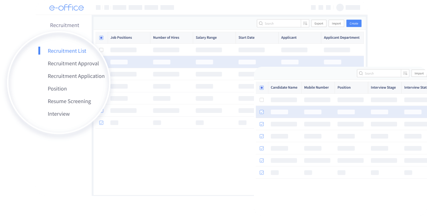Image resolution: width=427 pixels, height=216 pixels.
Task: Focus search field in candidate table window
Action: click(379, 73)
